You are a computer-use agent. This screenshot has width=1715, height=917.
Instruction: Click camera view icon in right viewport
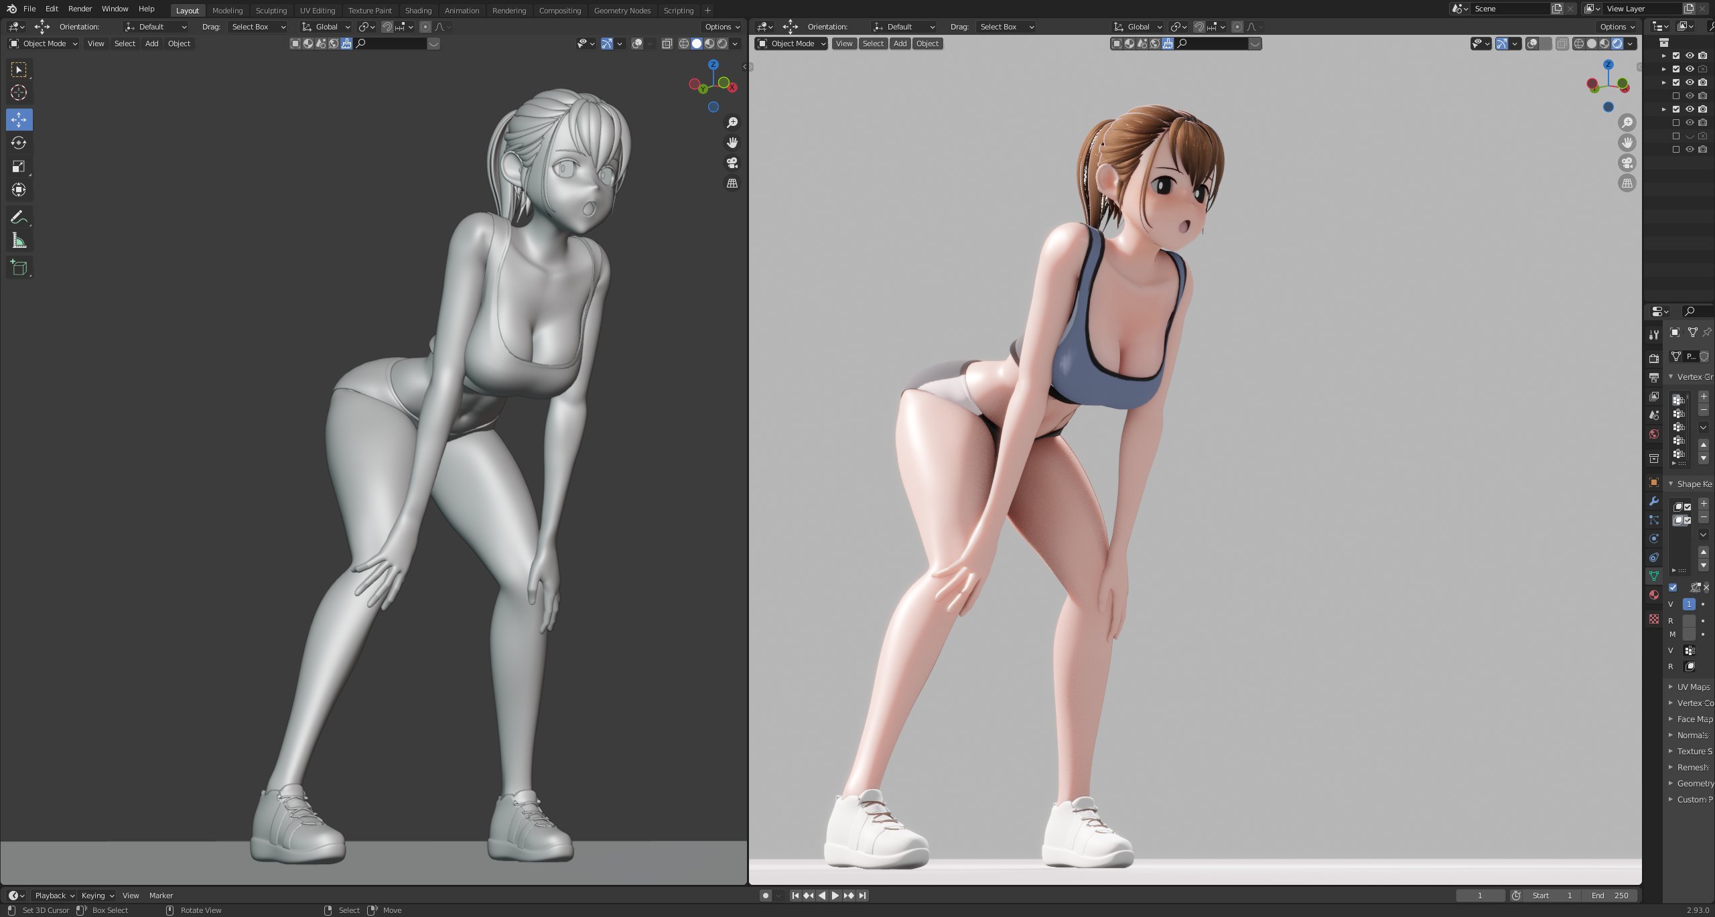tap(1627, 163)
